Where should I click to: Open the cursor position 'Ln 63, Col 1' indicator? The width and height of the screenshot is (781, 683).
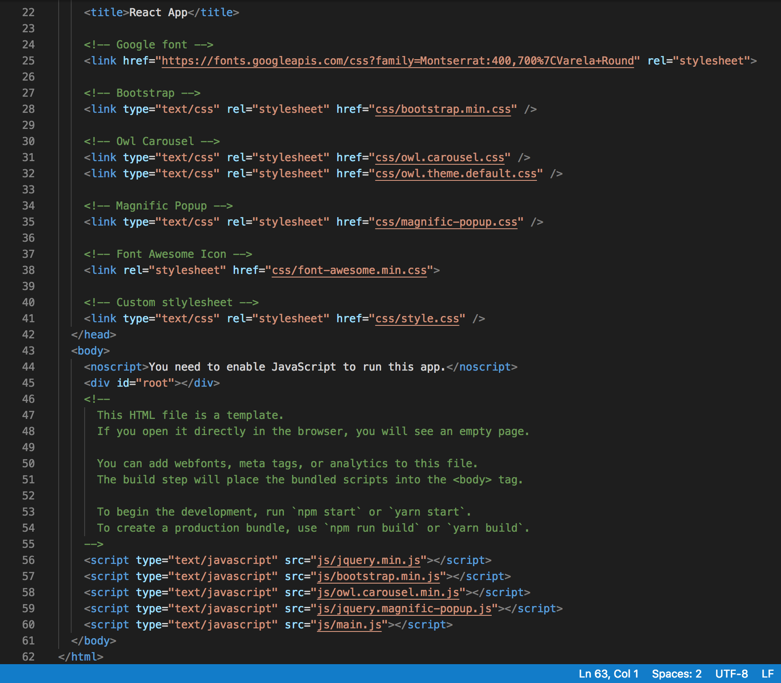point(608,674)
